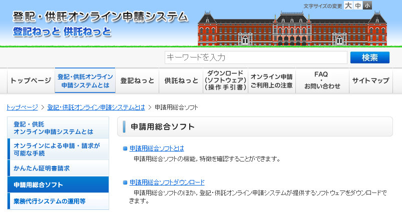Go to the 登記ねっと navigation tab
This screenshot has width=402, height=220.
137,80
